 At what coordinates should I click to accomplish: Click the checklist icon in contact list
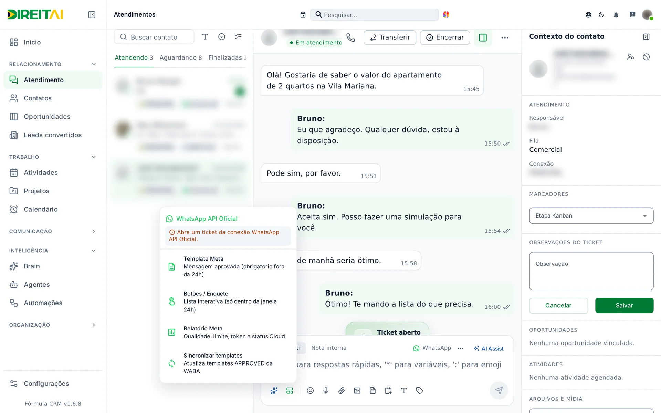[238, 37]
